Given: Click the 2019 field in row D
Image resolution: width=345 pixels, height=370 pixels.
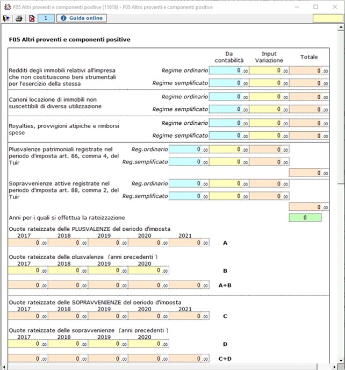Looking at the screenshot, I should (x=108, y=344).
